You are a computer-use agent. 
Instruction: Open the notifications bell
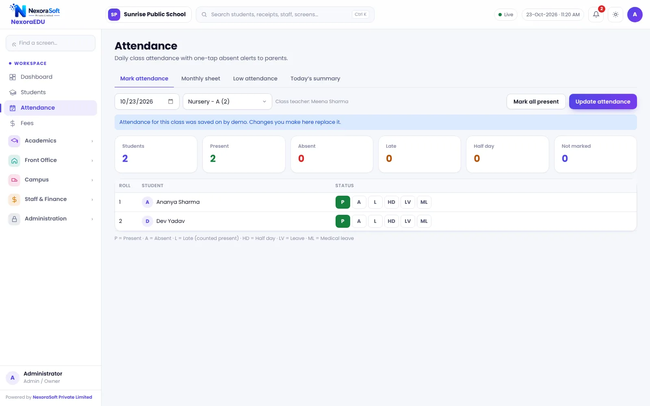[x=596, y=15]
